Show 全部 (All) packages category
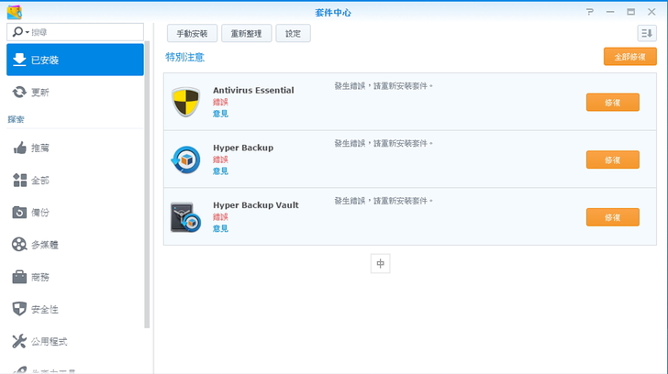The height and width of the screenshot is (374, 668). click(x=75, y=181)
